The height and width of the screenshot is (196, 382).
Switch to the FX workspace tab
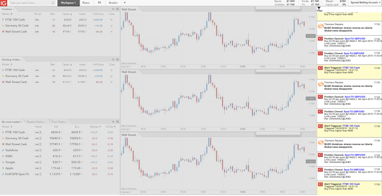tap(99, 3)
